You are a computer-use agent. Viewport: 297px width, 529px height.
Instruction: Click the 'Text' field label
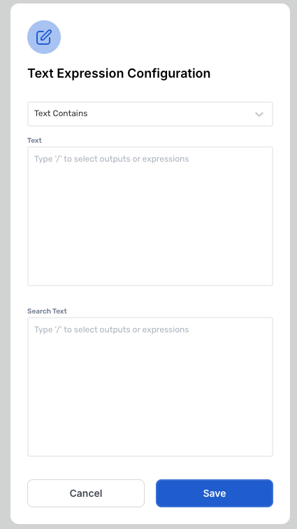34,141
